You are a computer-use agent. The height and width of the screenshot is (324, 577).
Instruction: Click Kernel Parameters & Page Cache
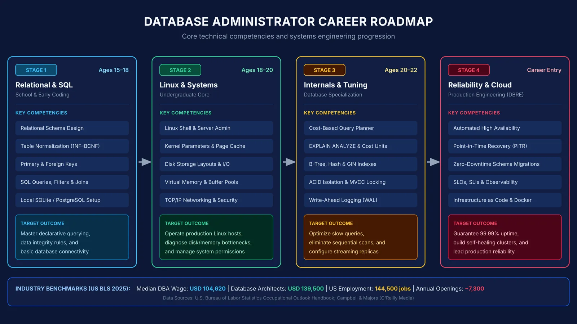[x=216, y=146]
